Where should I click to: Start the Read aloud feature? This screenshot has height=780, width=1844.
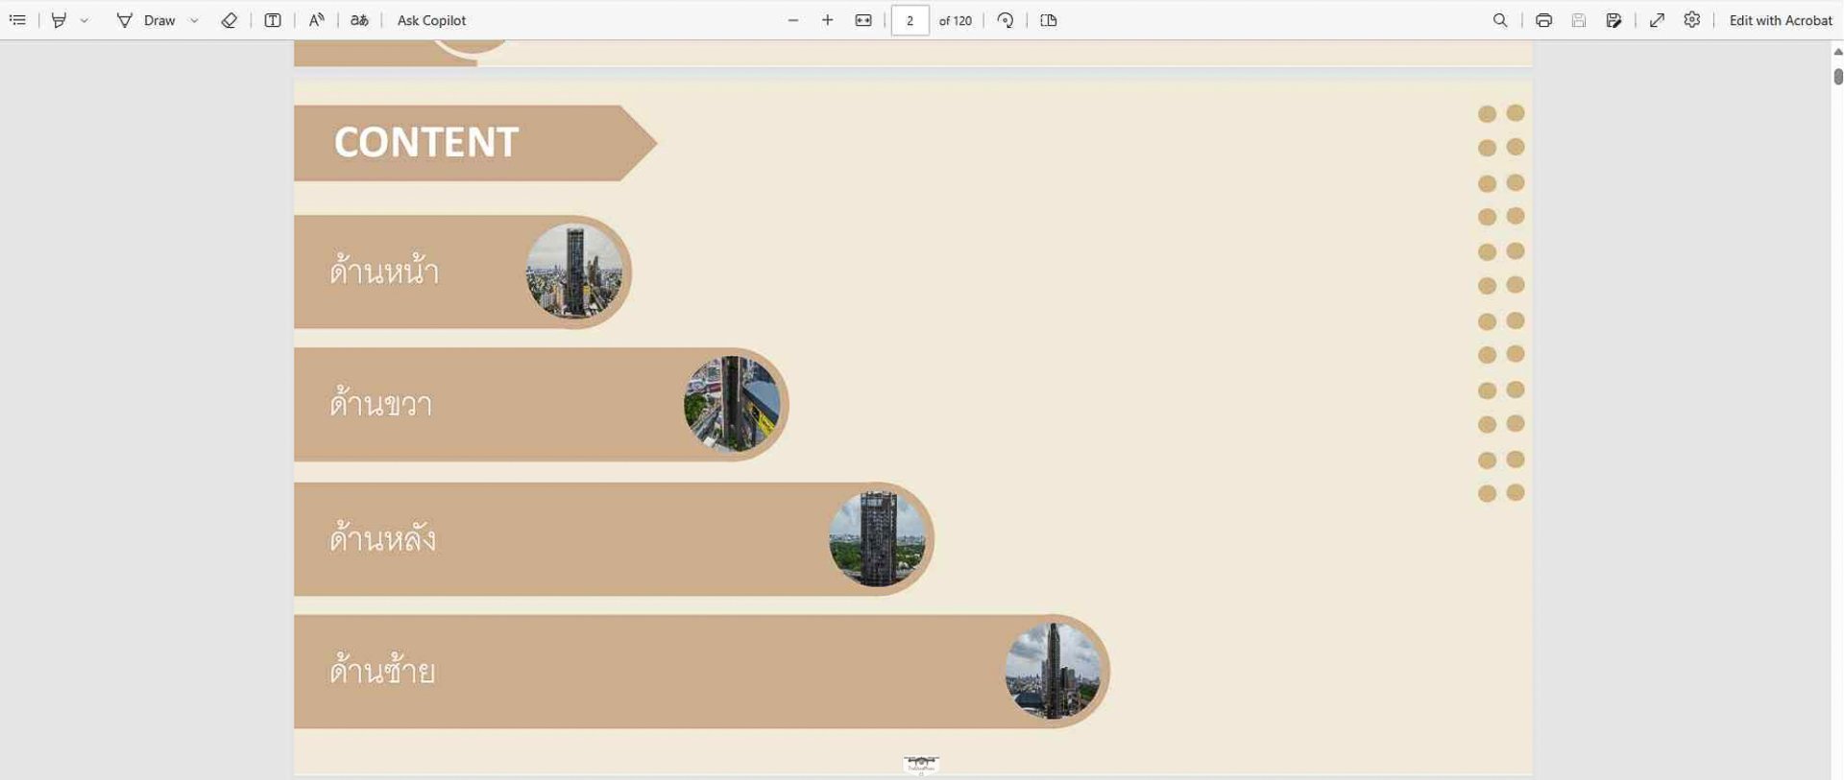[316, 20]
